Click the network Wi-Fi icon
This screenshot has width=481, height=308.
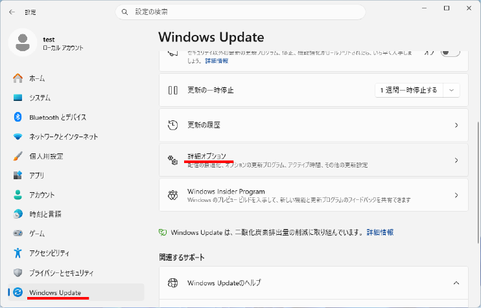pyautogui.click(x=18, y=137)
